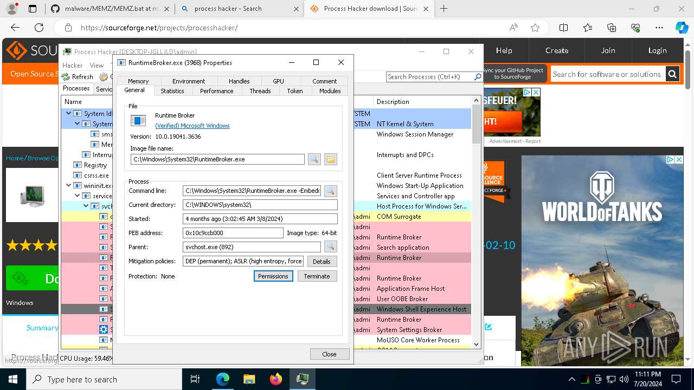Switch to MEMZ.bat GitHub browser tab

pos(111,9)
